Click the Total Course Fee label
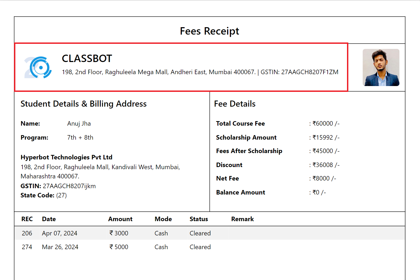This screenshot has width=420, height=280. pos(240,124)
